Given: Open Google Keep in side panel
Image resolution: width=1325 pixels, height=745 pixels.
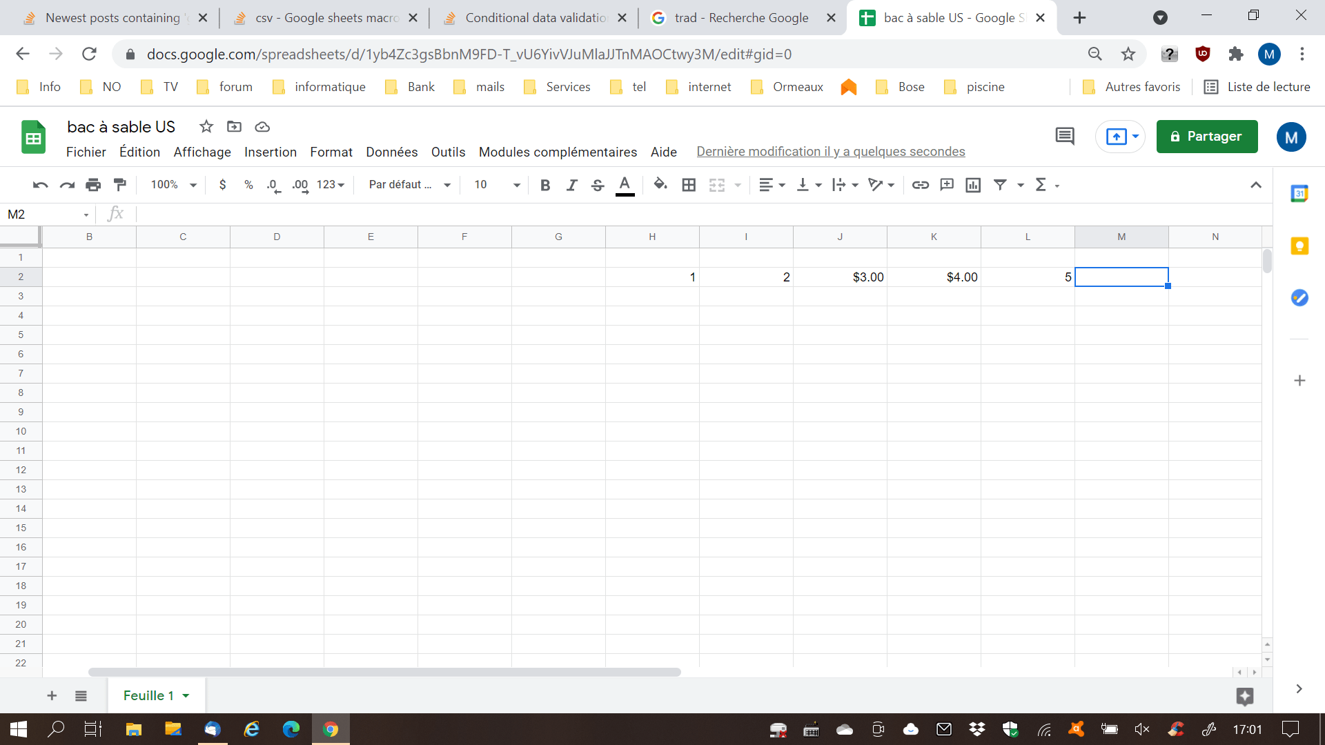Looking at the screenshot, I should 1299,246.
